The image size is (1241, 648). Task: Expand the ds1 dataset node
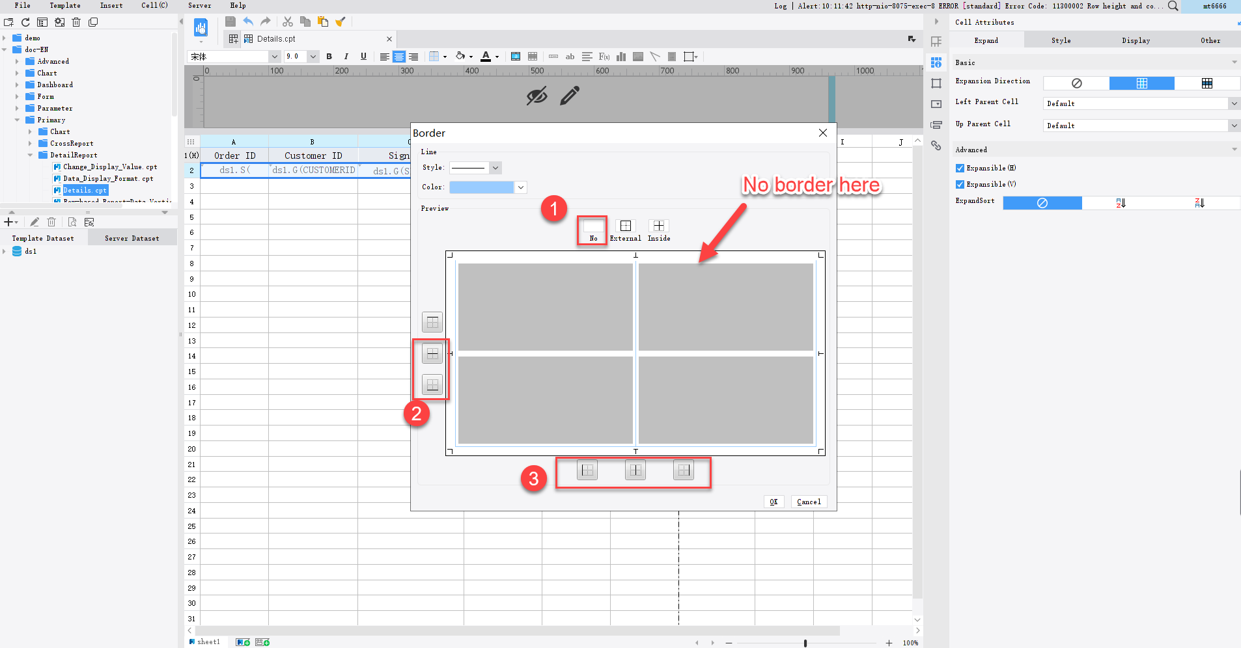click(x=5, y=251)
